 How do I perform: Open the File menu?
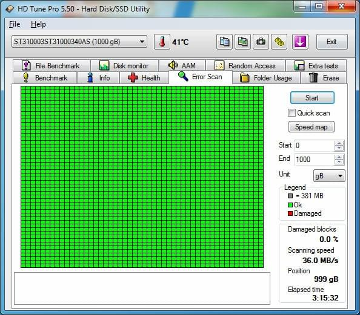15,24
